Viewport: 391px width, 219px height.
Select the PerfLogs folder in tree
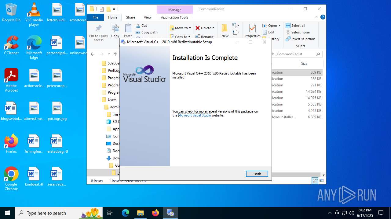[111, 71]
